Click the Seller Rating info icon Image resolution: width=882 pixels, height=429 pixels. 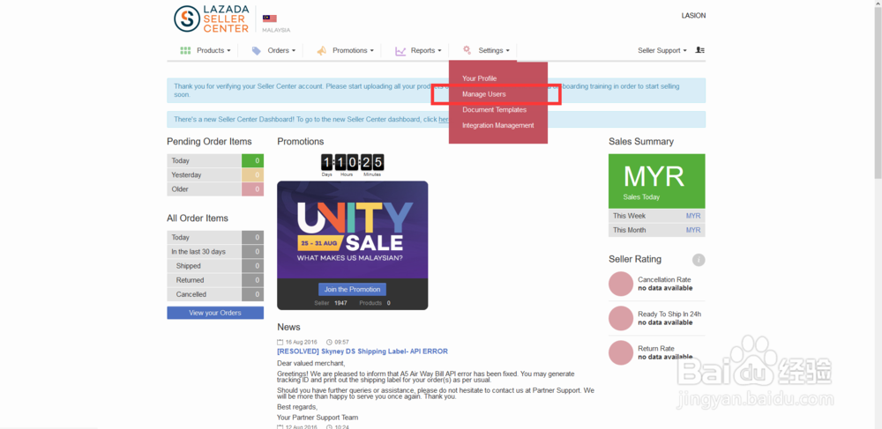click(699, 260)
